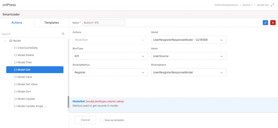Switch to the Templates tab

(52, 23)
